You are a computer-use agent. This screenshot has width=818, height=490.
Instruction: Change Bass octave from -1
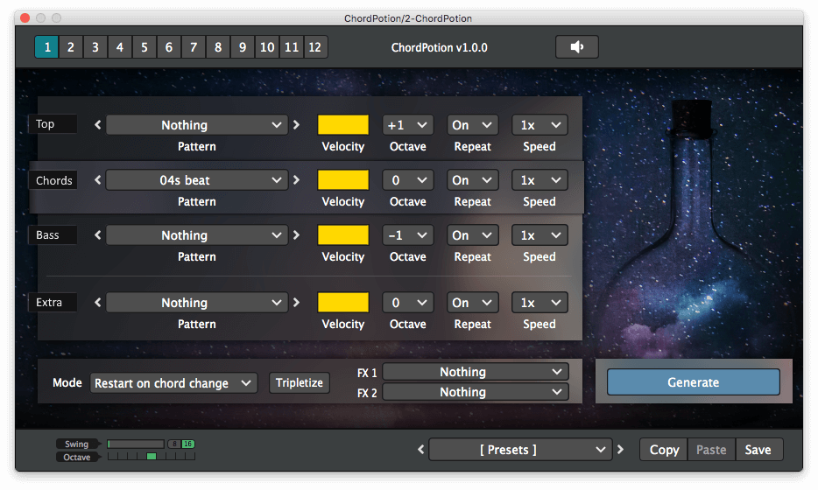point(407,235)
